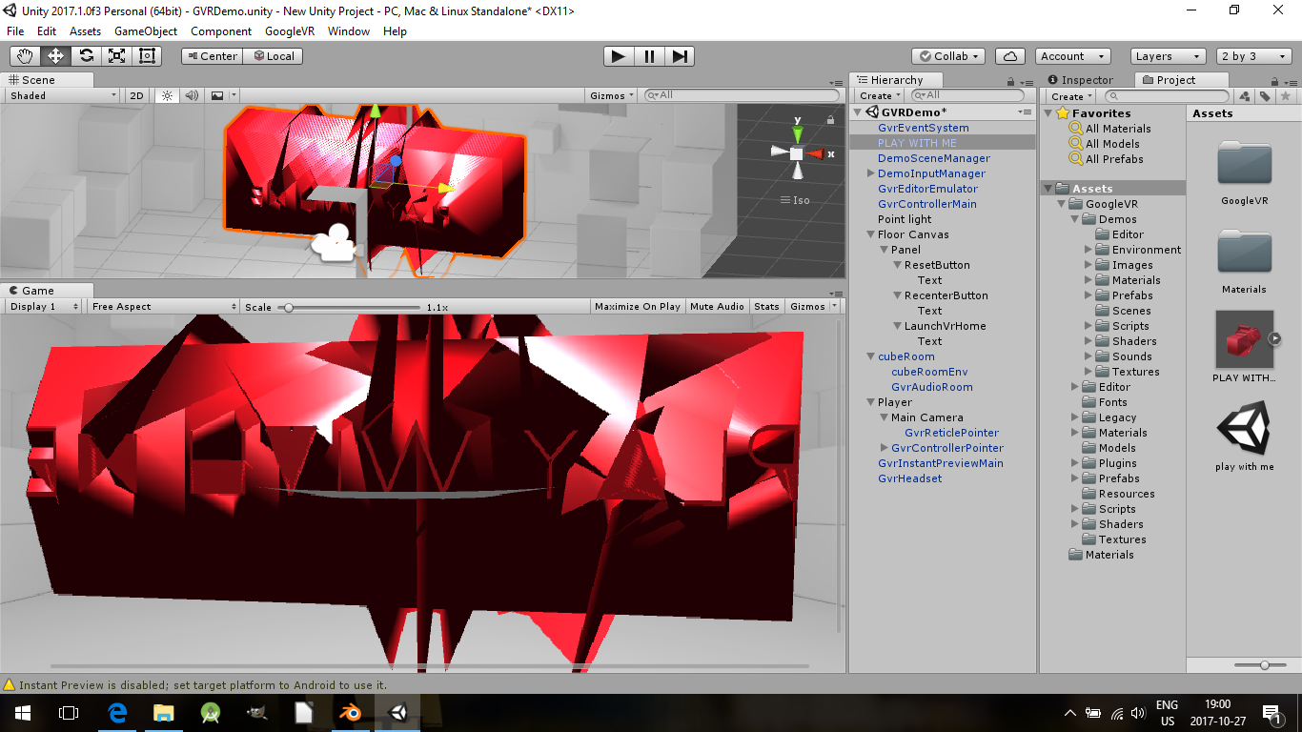This screenshot has height=732, width=1302.
Task: Click the Hierarchy search field
Action: [x=967, y=95]
